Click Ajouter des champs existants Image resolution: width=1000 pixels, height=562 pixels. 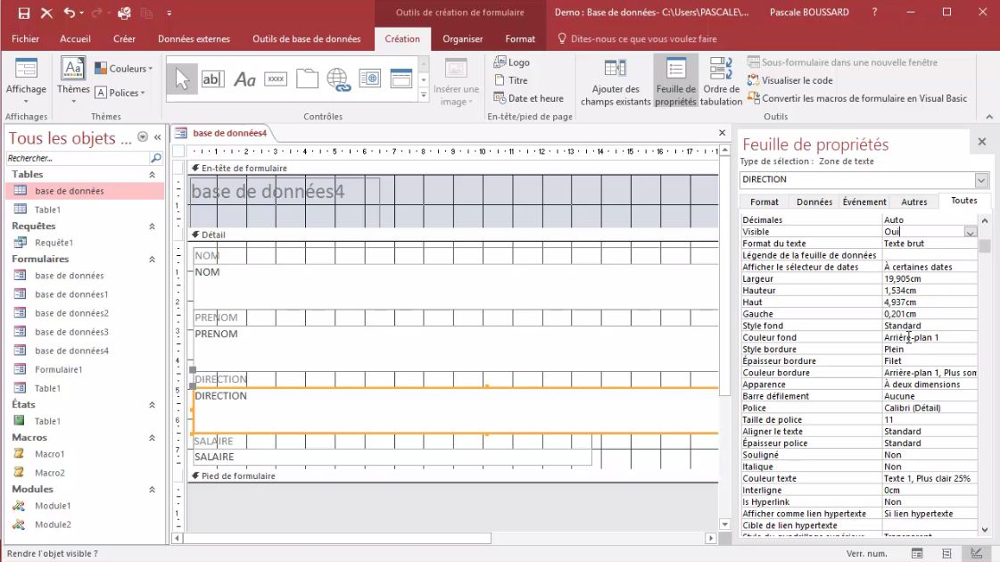pyautogui.click(x=616, y=83)
